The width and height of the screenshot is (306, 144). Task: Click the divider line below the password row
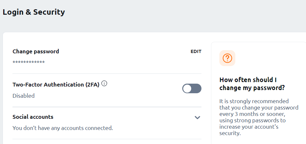click(x=107, y=74)
